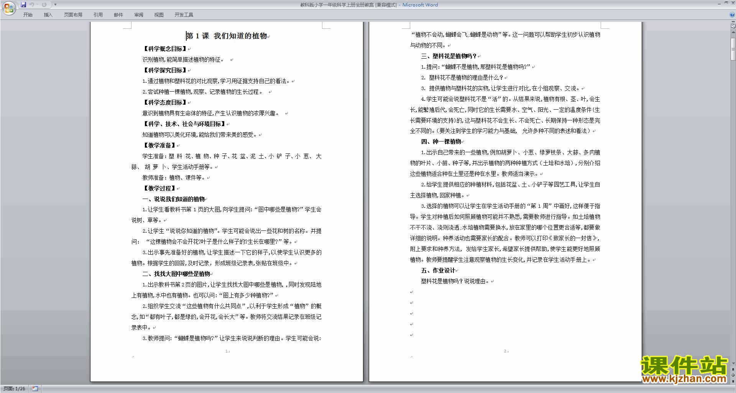This screenshot has width=736, height=393.
Task: Toggle the ruler icon above the scrollbar
Action: coord(733,26)
